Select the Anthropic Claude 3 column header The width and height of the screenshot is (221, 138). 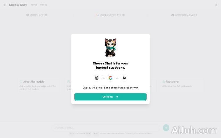(184, 15)
